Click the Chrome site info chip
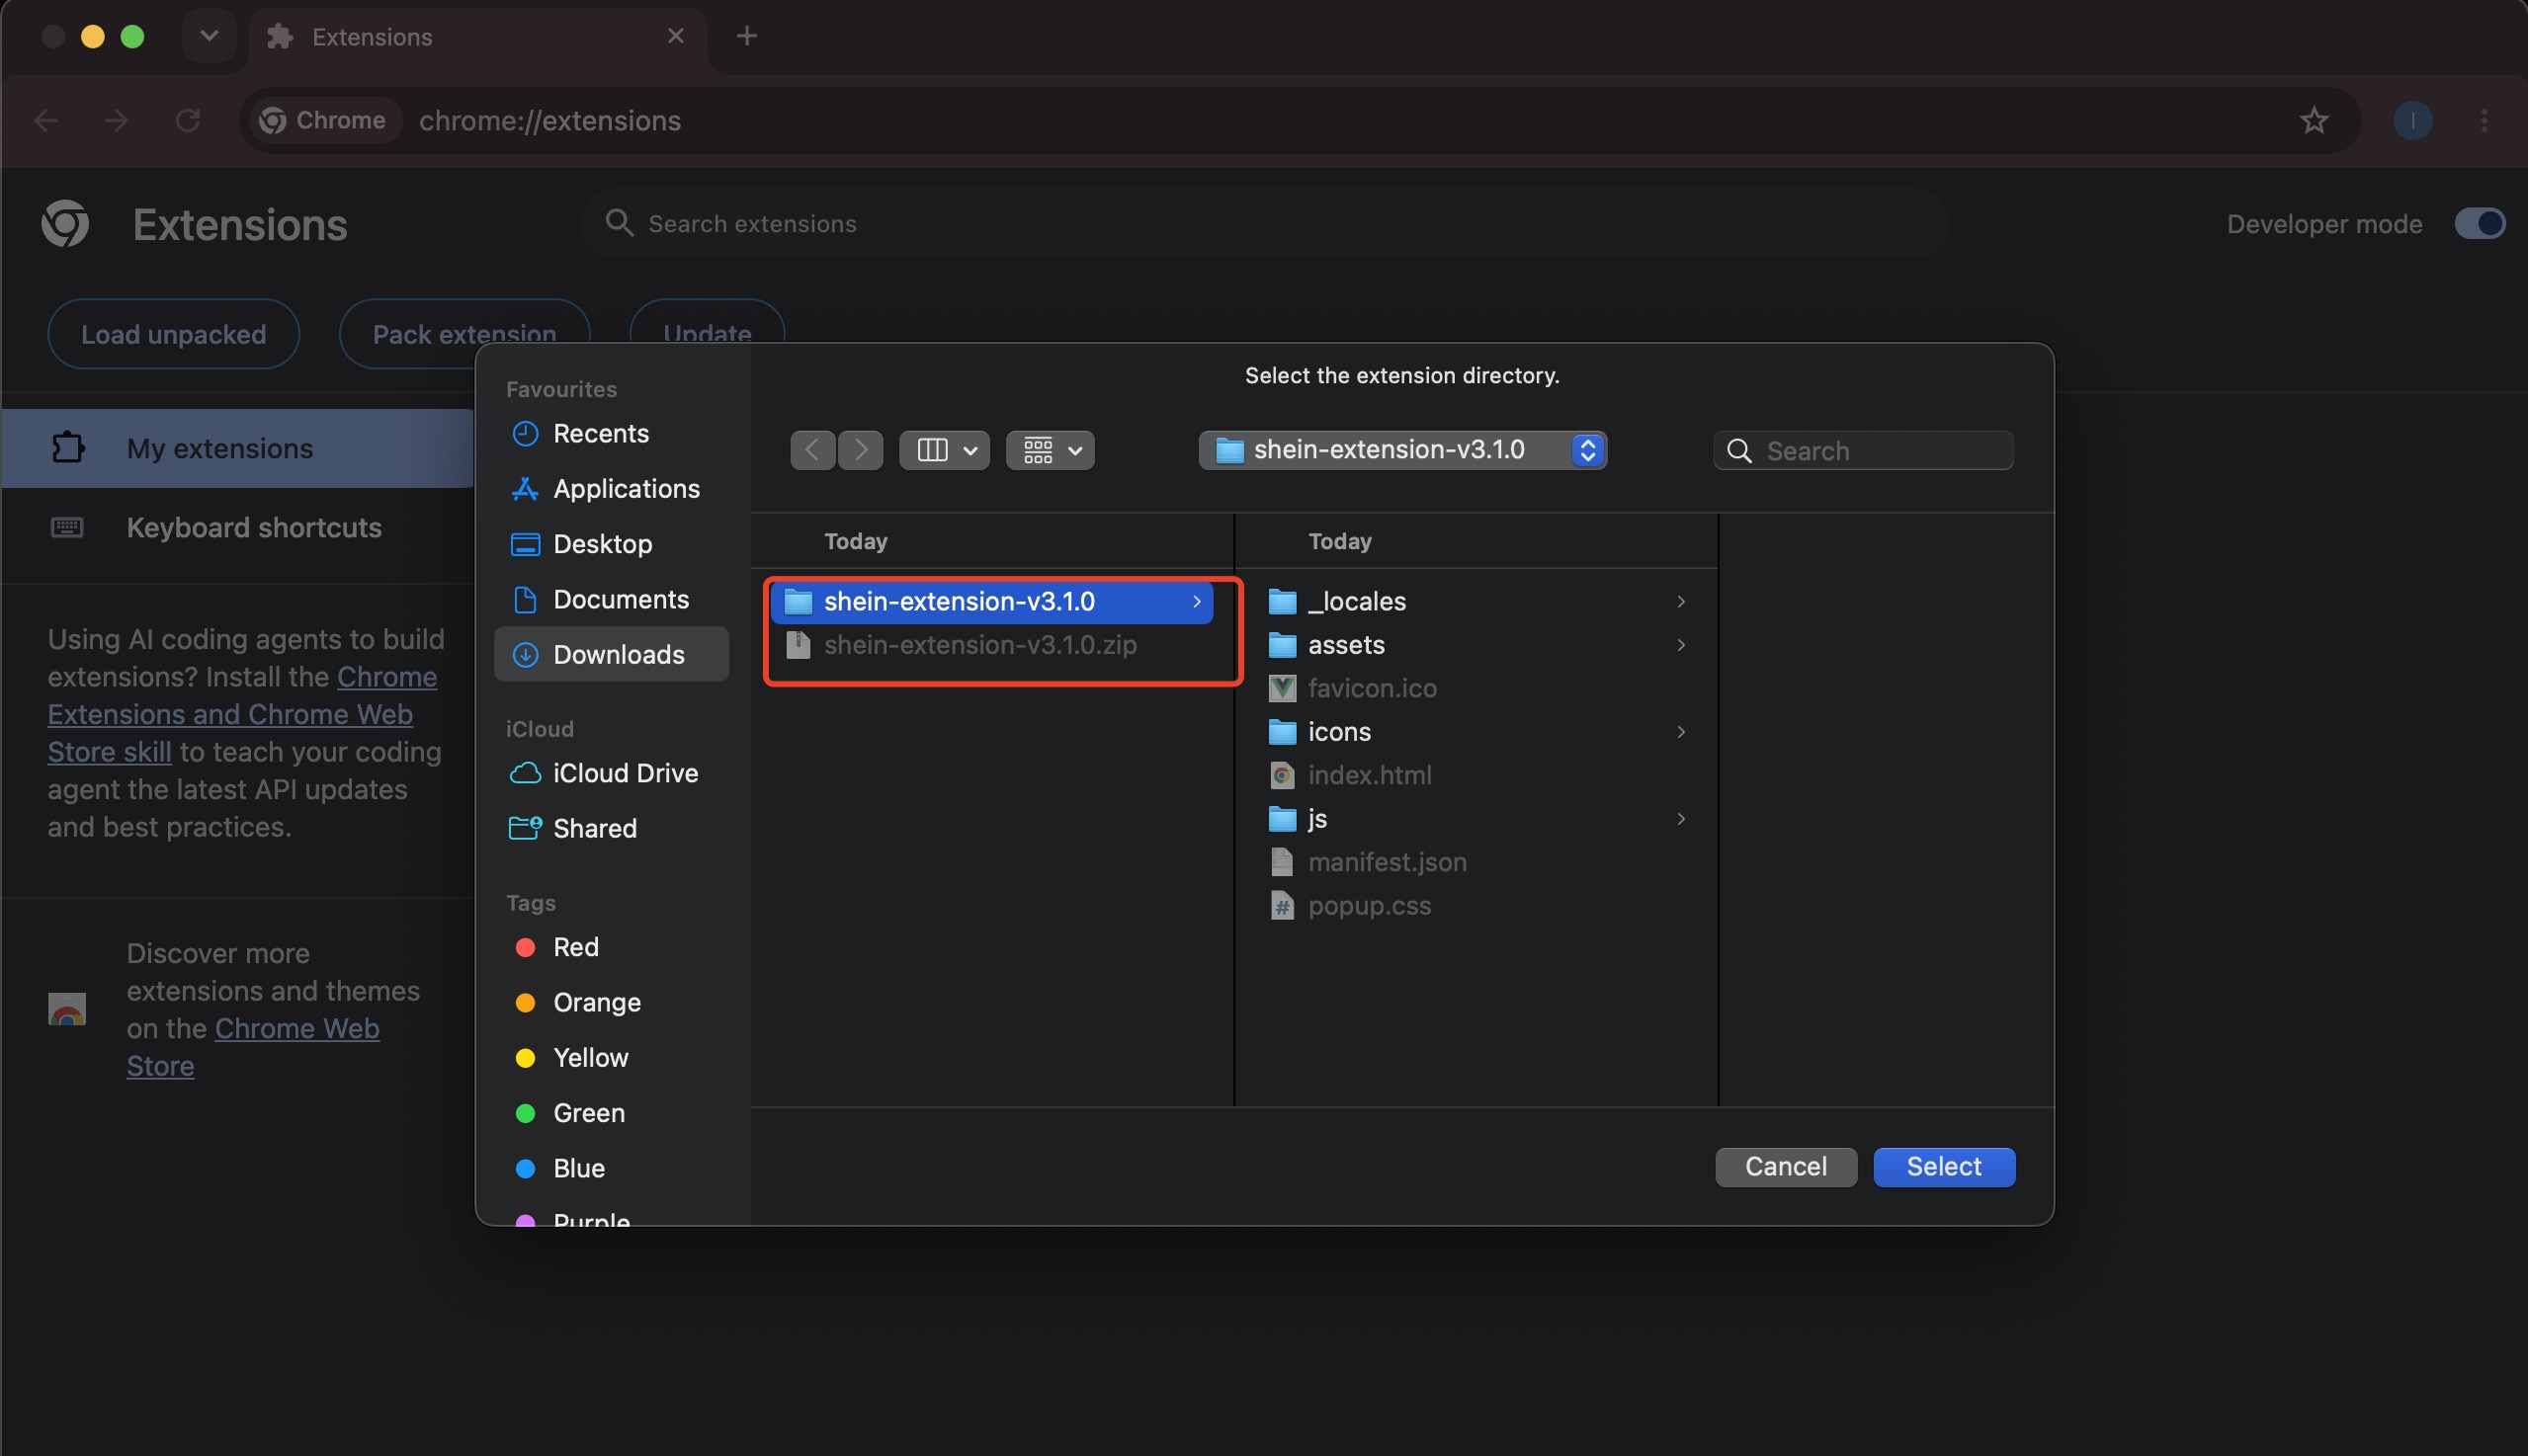This screenshot has width=2528, height=1456. pyautogui.click(x=323, y=120)
